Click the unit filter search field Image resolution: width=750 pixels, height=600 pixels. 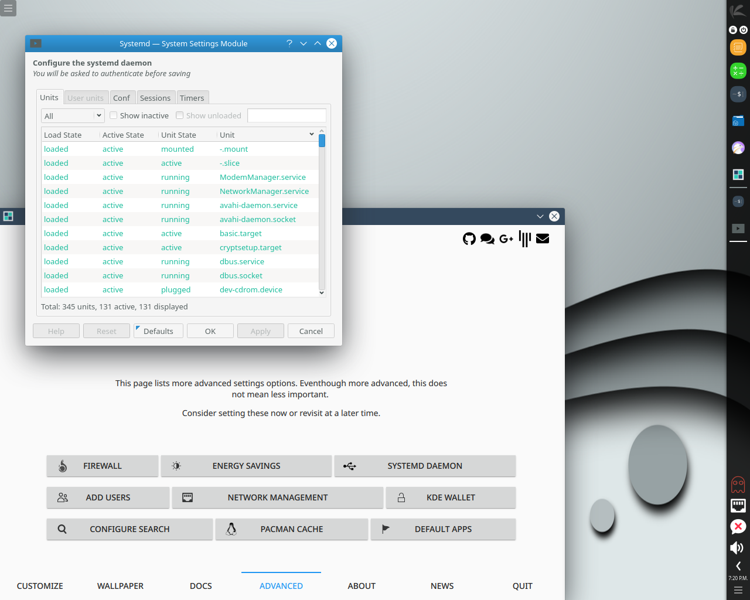287,115
